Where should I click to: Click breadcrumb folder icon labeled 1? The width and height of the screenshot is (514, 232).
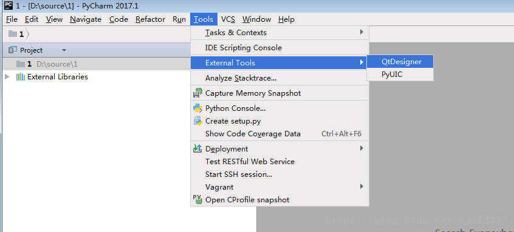[13, 34]
